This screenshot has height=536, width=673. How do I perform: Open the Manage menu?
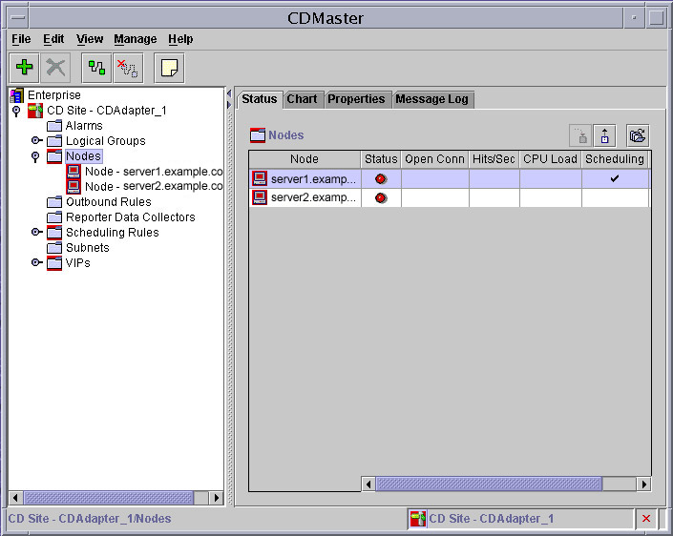(x=136, y=39)
